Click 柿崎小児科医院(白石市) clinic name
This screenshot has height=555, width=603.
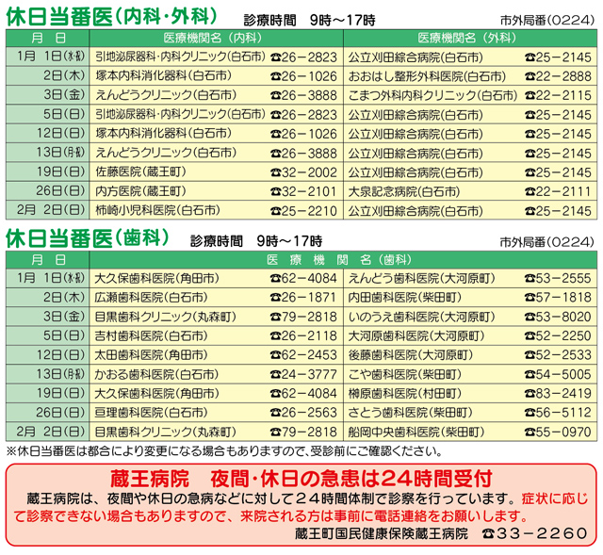coord(157,210)
